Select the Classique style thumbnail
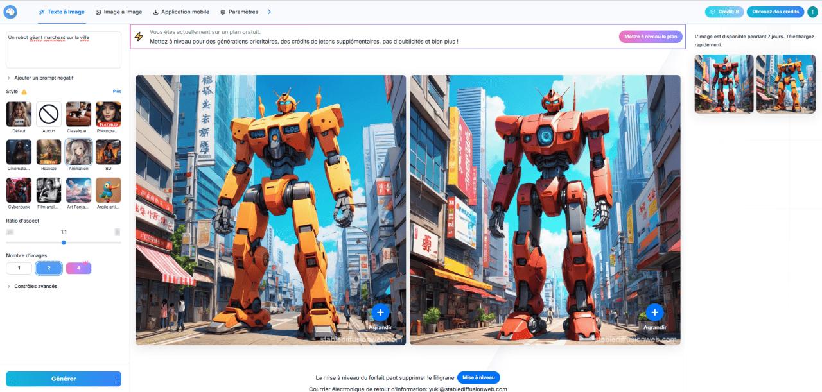Image resolution: width=822 pixels, height=392 pixels. point(78,114)
